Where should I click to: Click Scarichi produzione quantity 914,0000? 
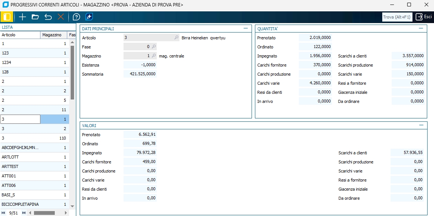pyautogui.click(x=408, y=65)
